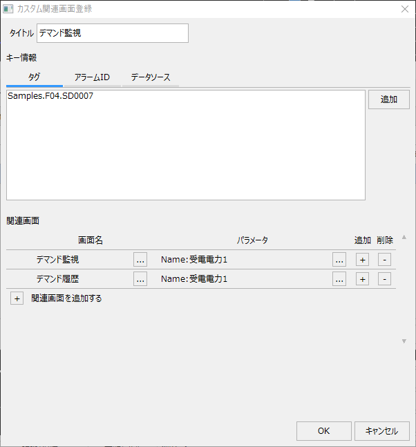Open parameter editor for デマンド履歴 row

click(x=339, y=279)
